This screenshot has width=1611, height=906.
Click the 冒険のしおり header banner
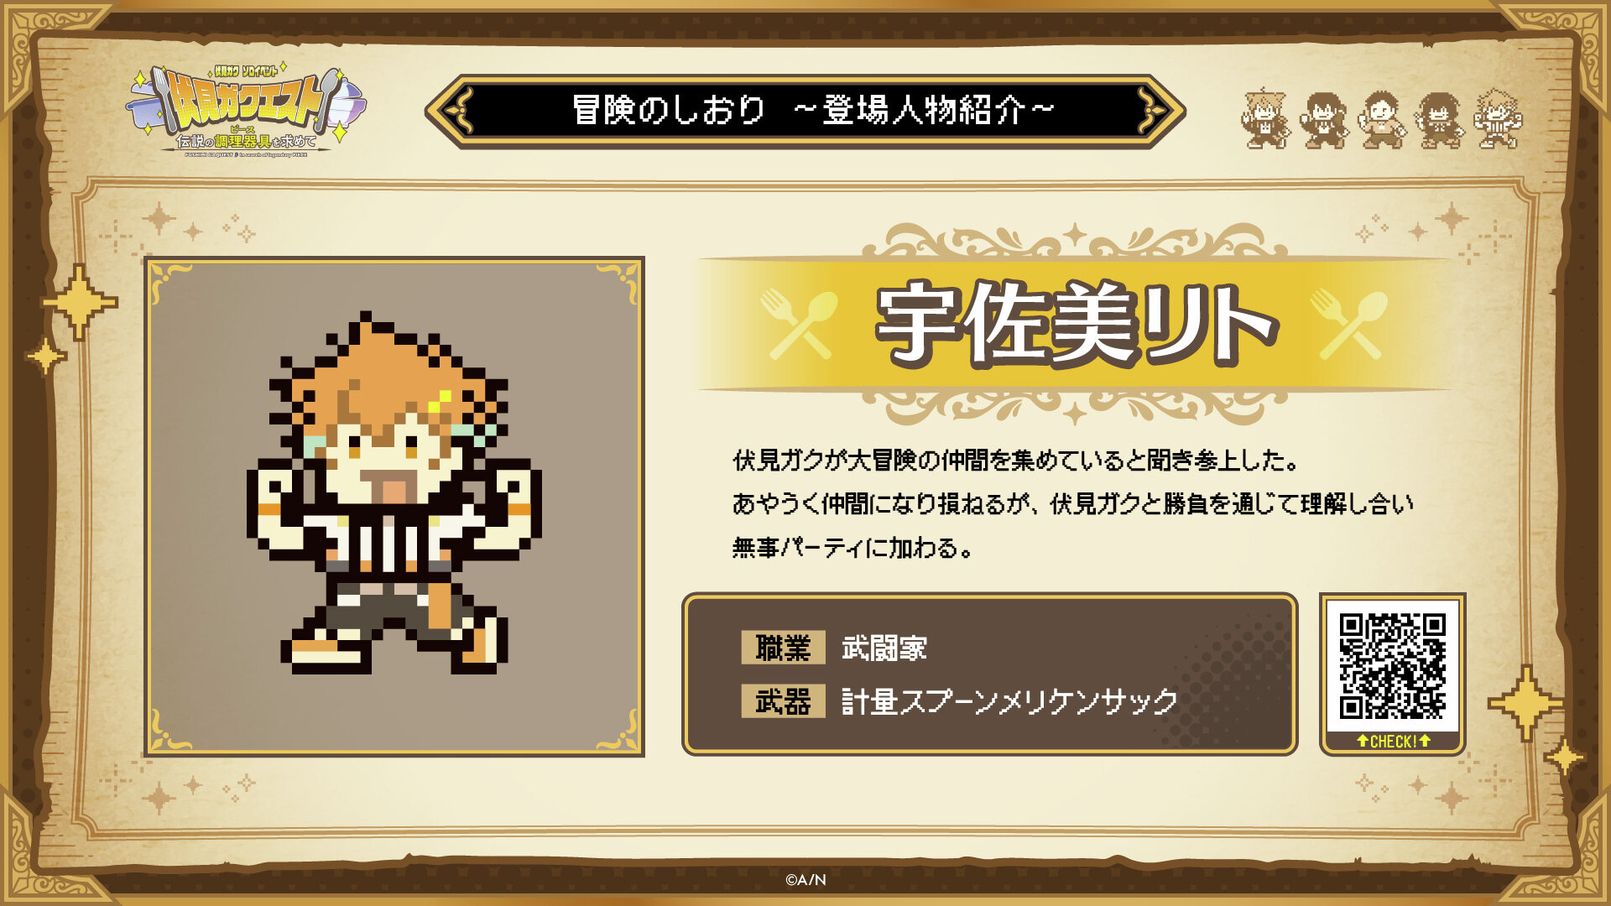[805, 111]
